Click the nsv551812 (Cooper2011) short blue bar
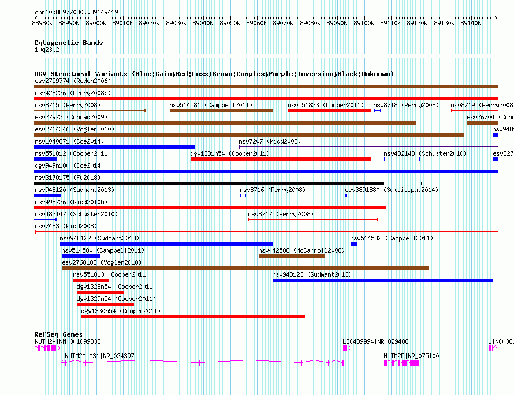 click(x=45, y=159)
